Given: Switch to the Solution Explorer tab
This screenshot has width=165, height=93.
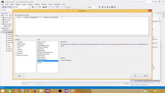Looking at the screenshot, I should 135,85.
